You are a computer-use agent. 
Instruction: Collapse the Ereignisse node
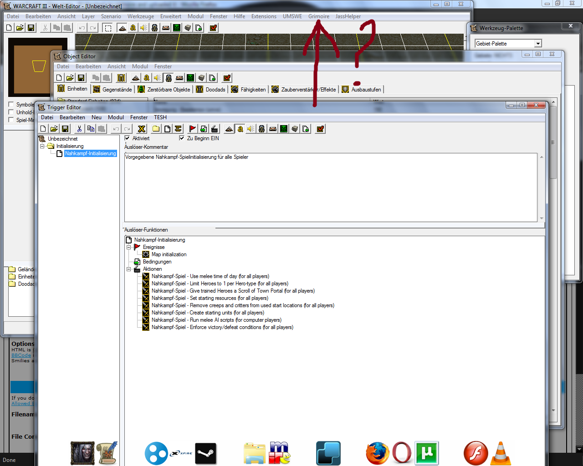[x=129, y=247]
